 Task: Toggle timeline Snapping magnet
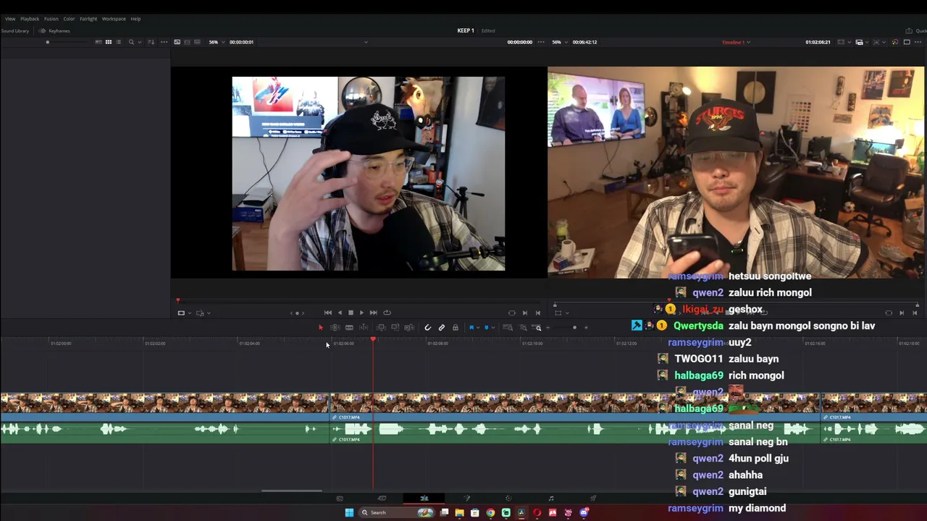pos(427,328)
